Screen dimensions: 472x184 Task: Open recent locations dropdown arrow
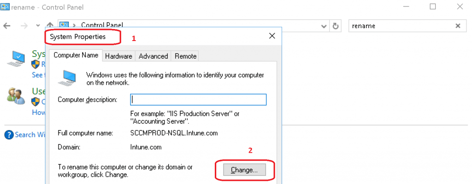coord(38,26)
